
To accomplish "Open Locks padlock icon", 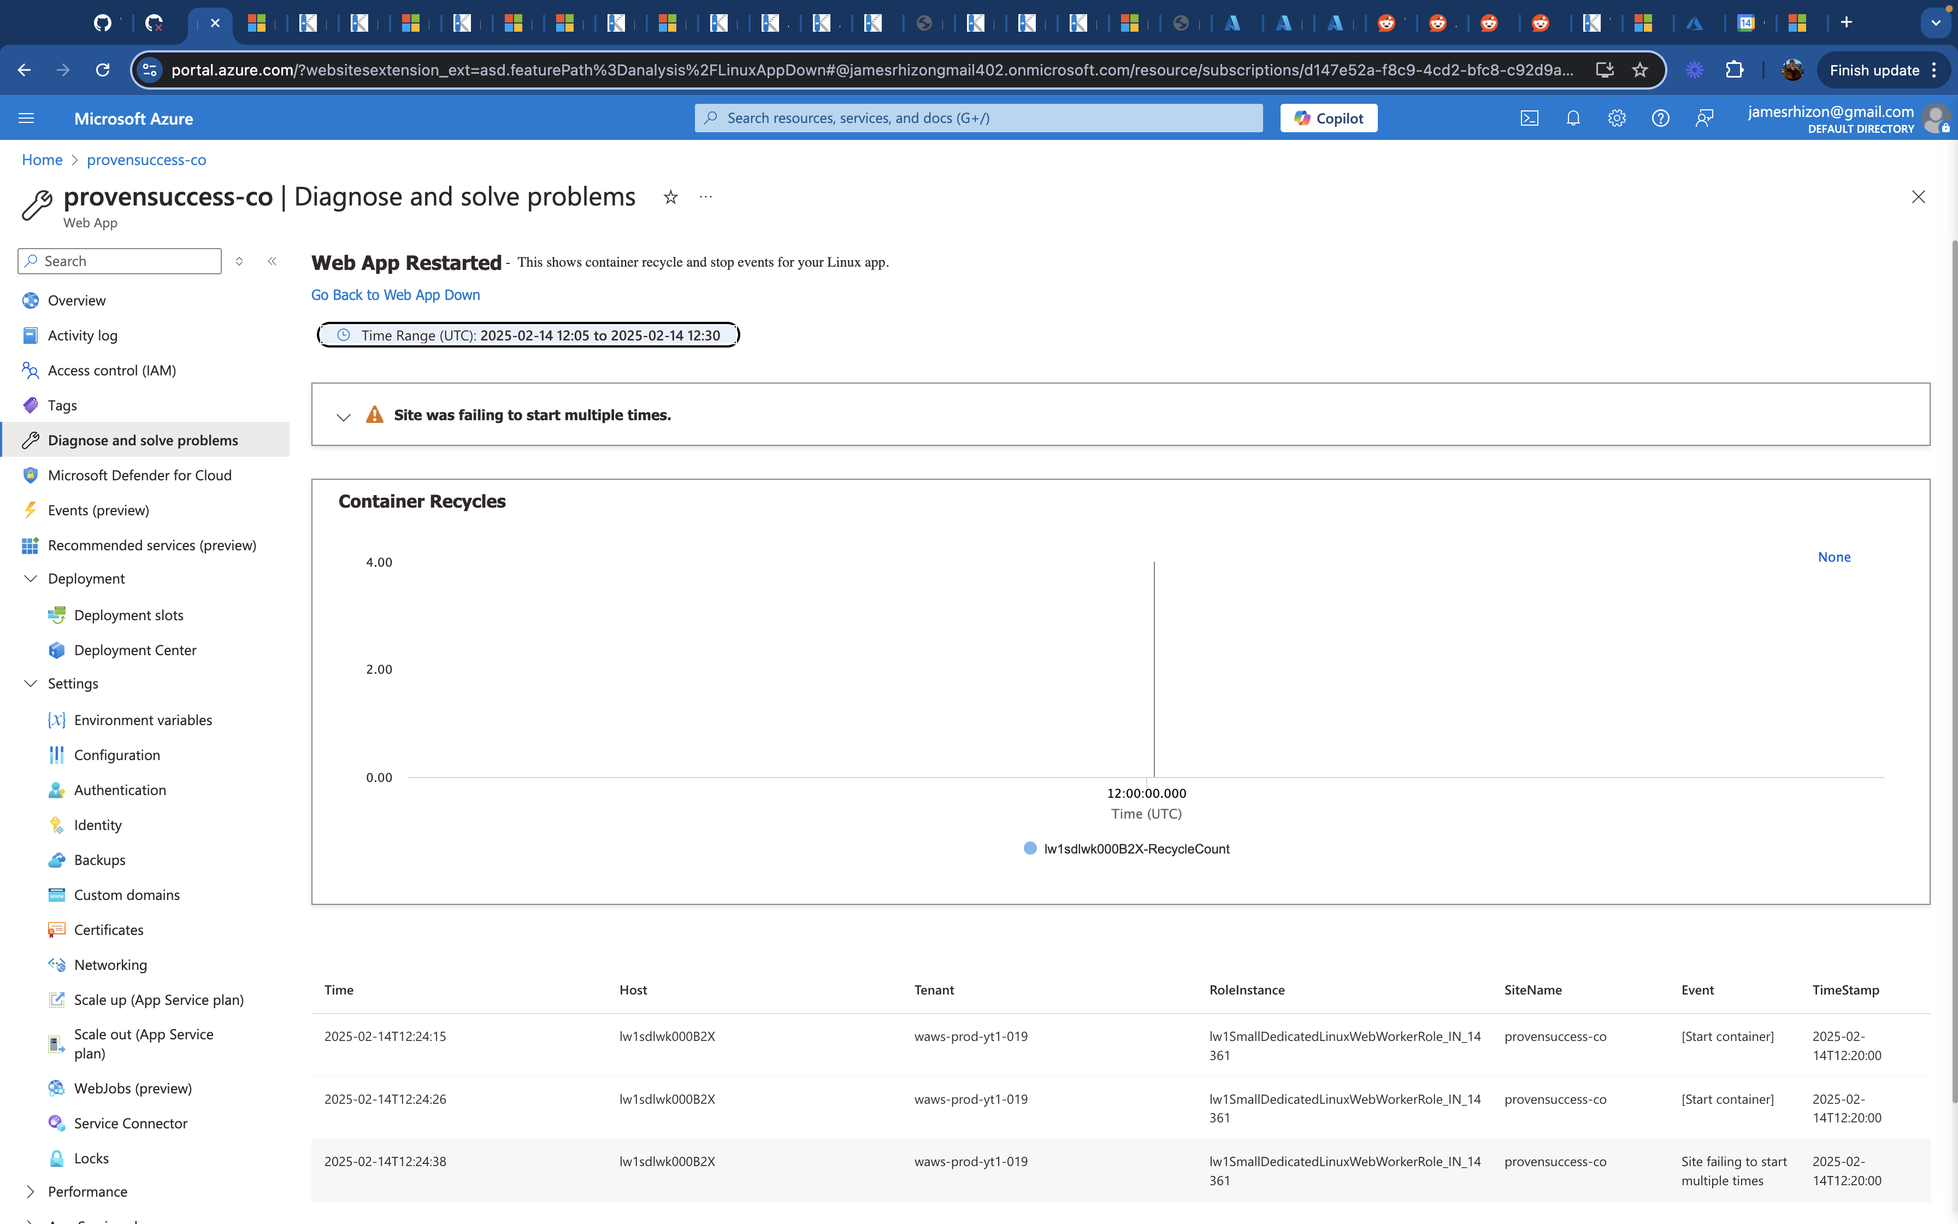I will (x=57, y=1158).
